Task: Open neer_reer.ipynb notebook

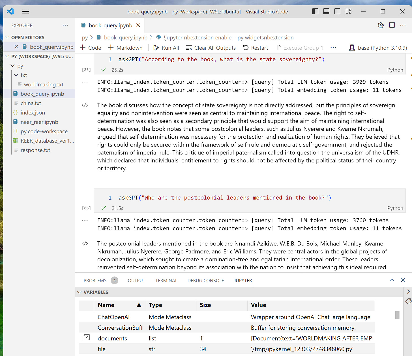Action: pyautogui.click(x=39, y=122)
